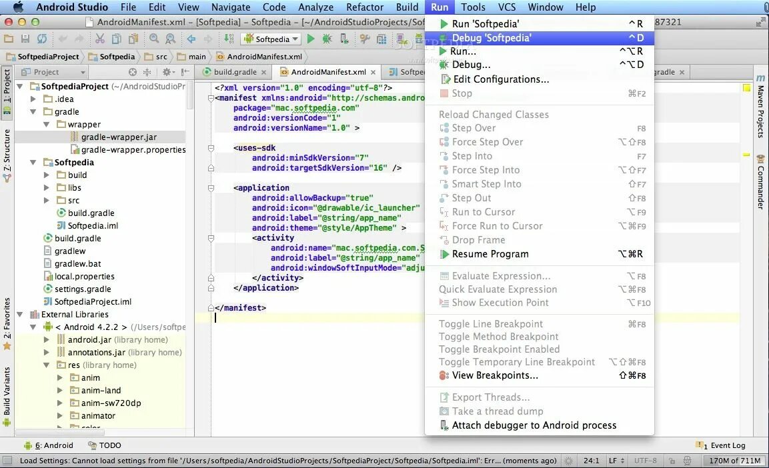769x468 pixels.
Task: Click the Attach debugger phone toolbar icon
Action: point(344,39)
